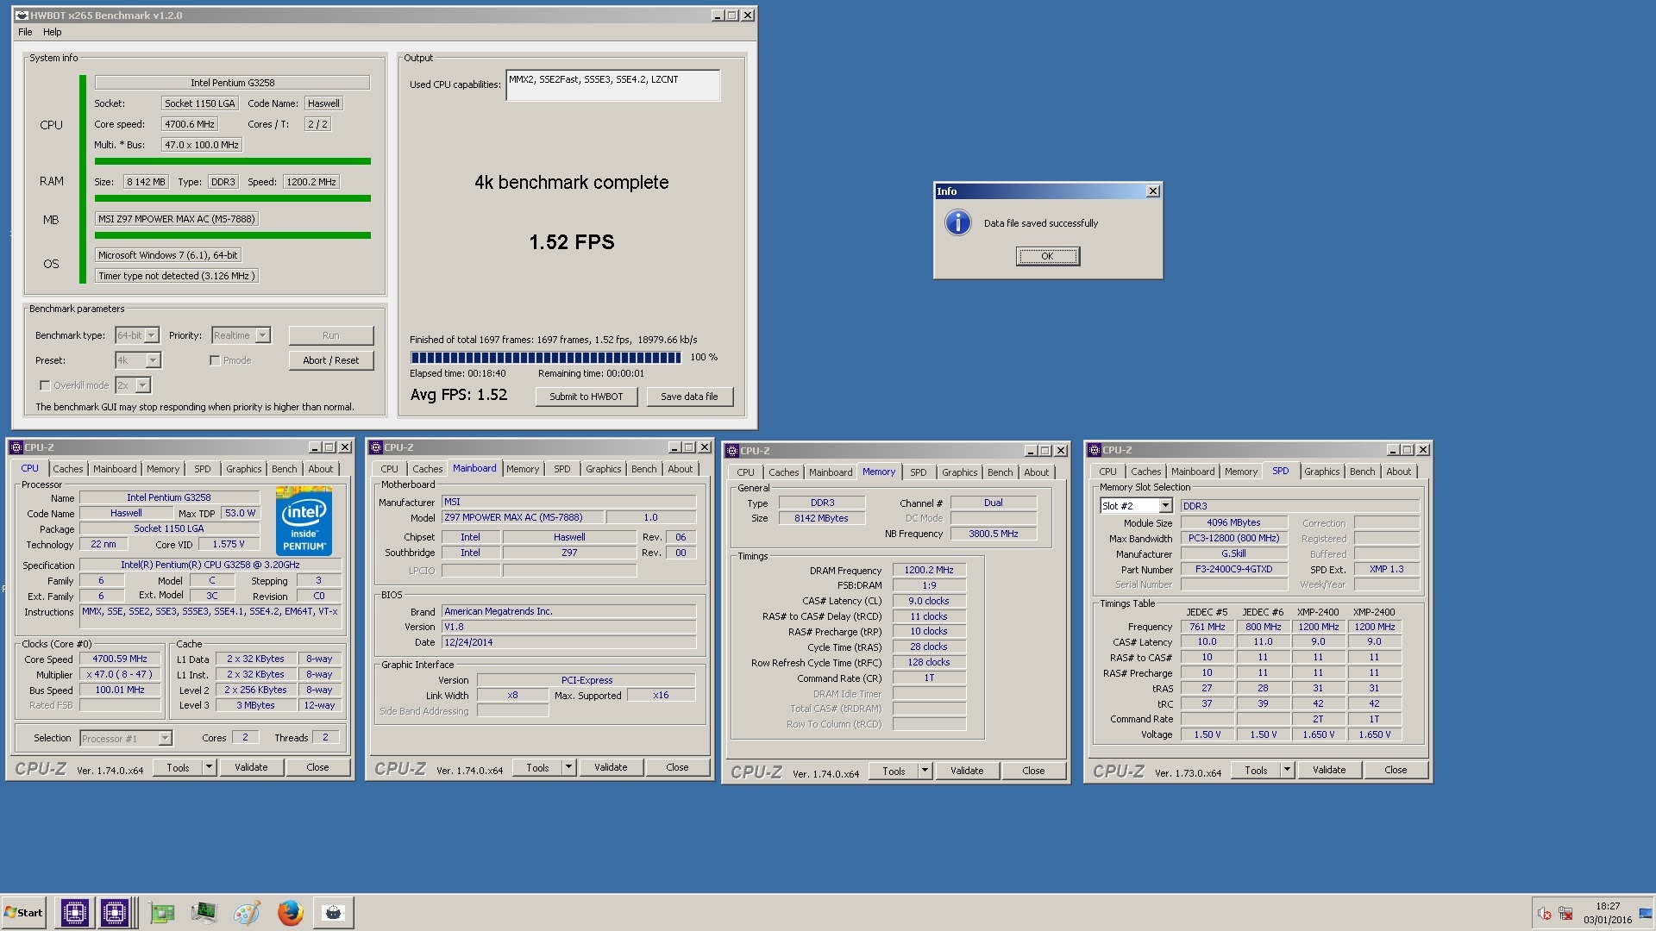Click the Used CPU capabilities text box
The image size is (1656, 931).
612,85
